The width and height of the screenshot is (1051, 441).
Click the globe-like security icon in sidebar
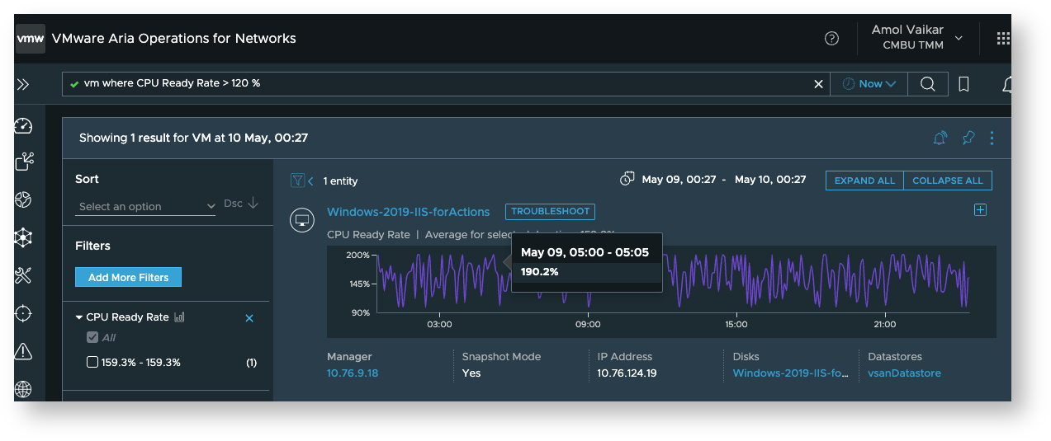(x=23, y=199)
